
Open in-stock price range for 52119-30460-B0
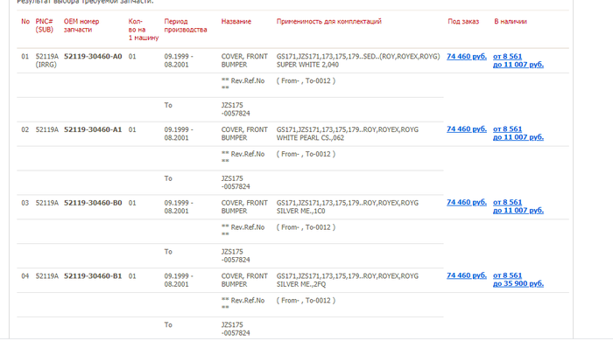coord(518,206)
